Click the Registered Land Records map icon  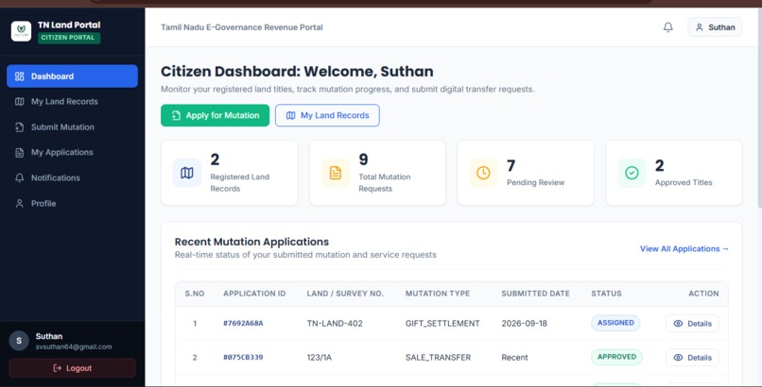[x=187, y=173]
